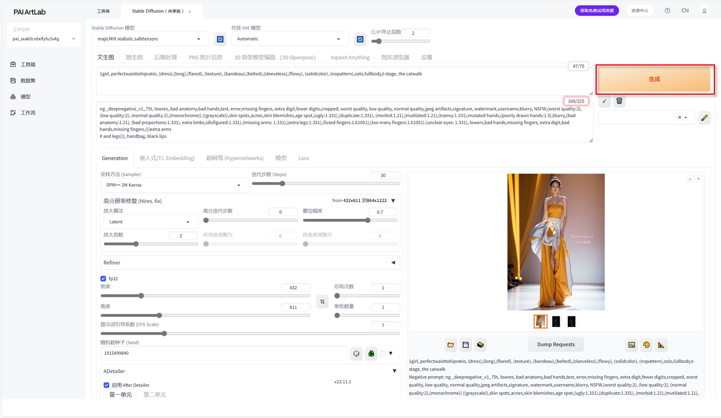721x418 pixels.
Task: Open the 资源中心 button
Action: tap(639, 11)
